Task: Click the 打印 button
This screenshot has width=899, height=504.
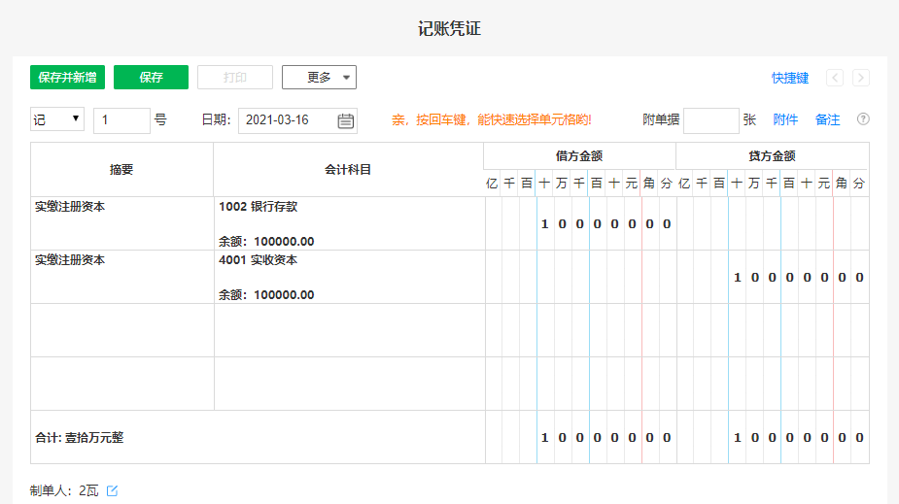Action: click(235, 78)
